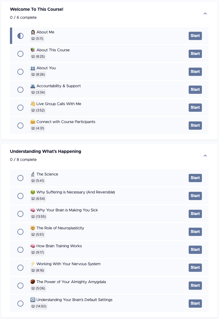Start the Working With Your Nervous System lesson
Viewport: 219px width, 319px height.
[x=195, y=267]
